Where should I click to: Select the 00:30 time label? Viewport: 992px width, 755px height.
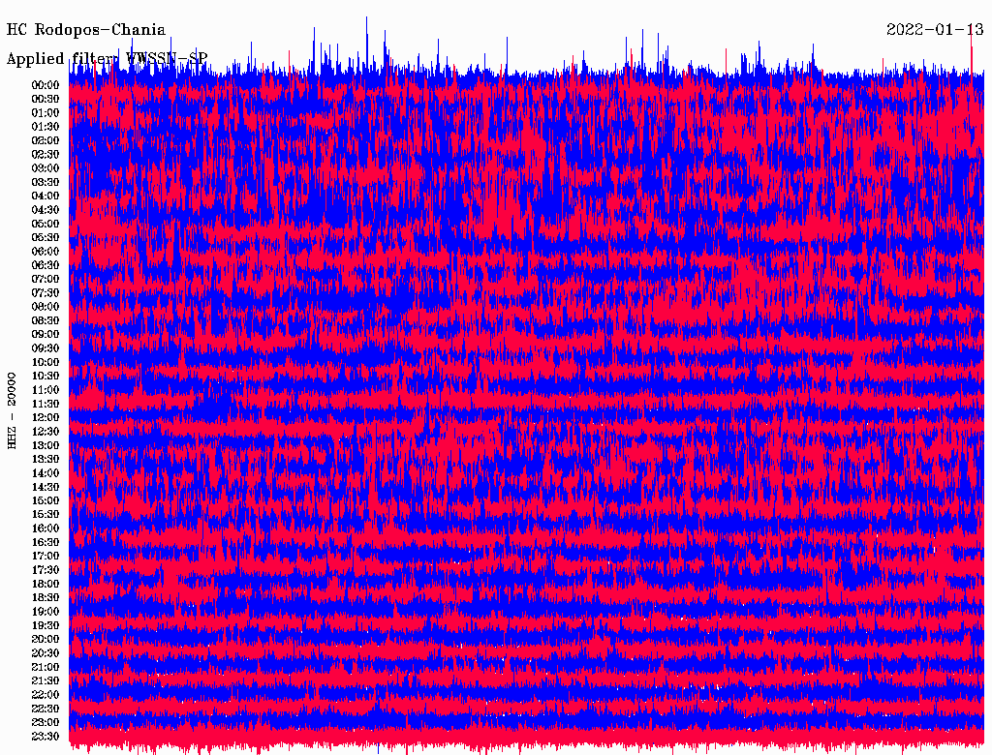(46, 100)
